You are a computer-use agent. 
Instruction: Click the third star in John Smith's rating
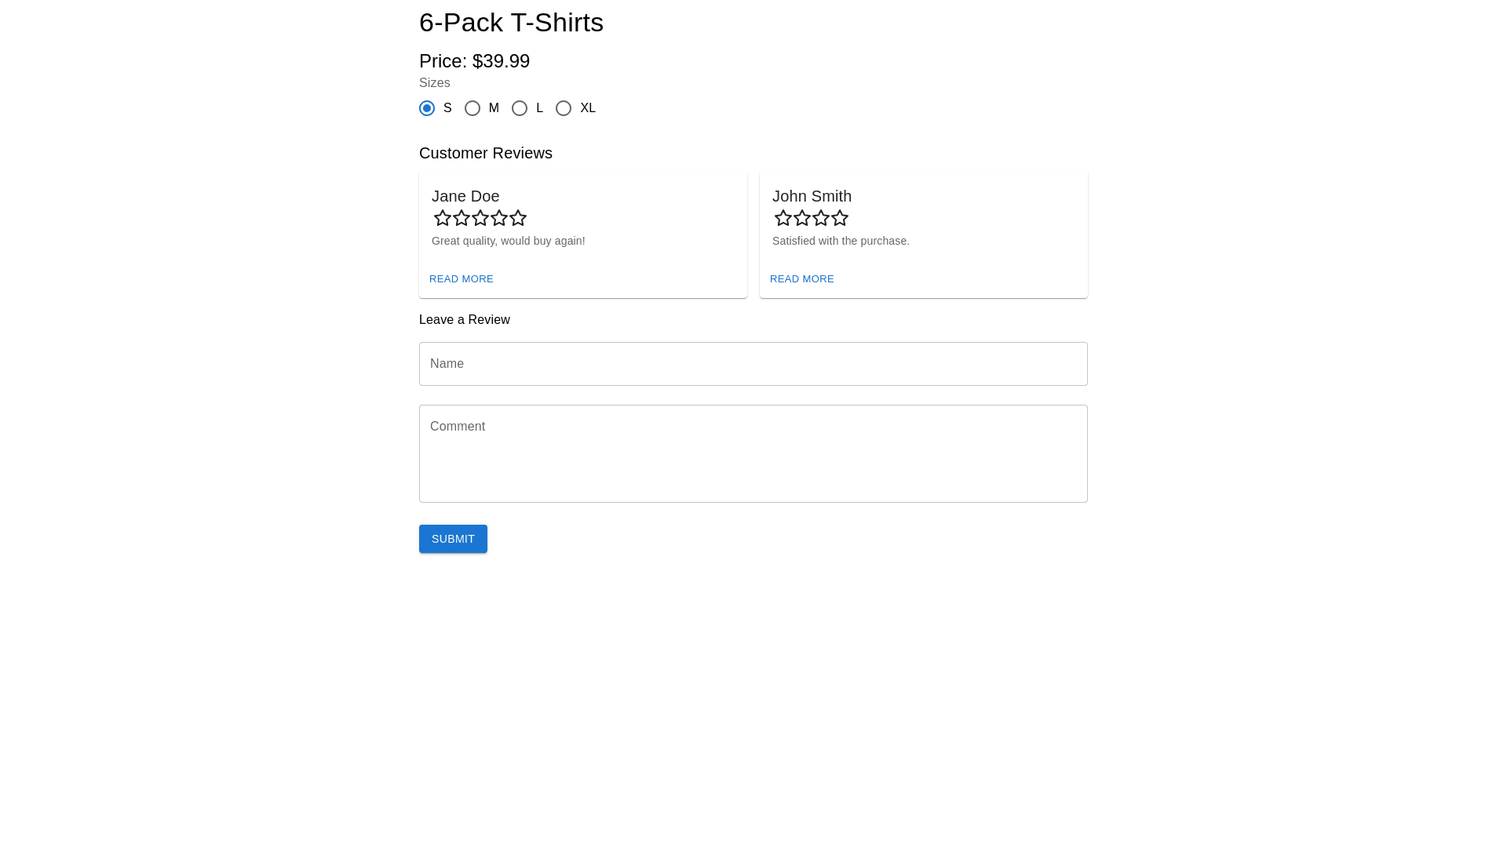[x=821, y=218]
